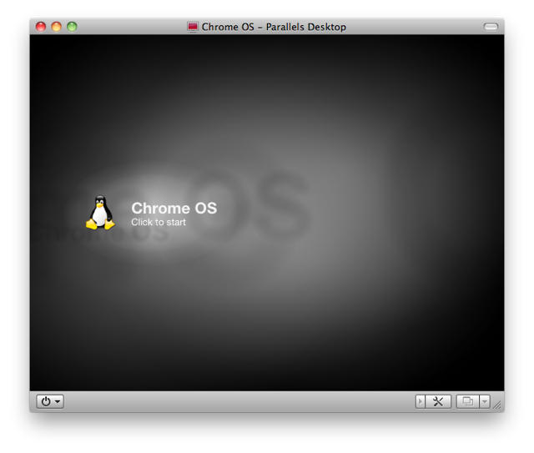Click the "Chrome OS – Parallels Desktop" window title
The image size is (534, 453).
(x=274, y=27)
